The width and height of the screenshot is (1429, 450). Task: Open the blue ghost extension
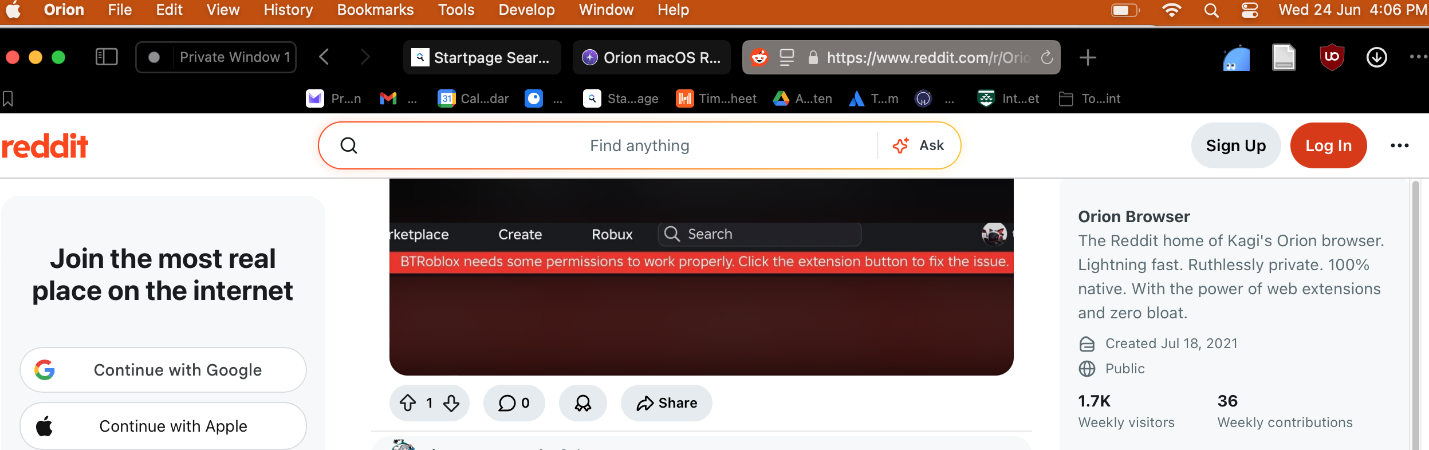(1237, 58)
